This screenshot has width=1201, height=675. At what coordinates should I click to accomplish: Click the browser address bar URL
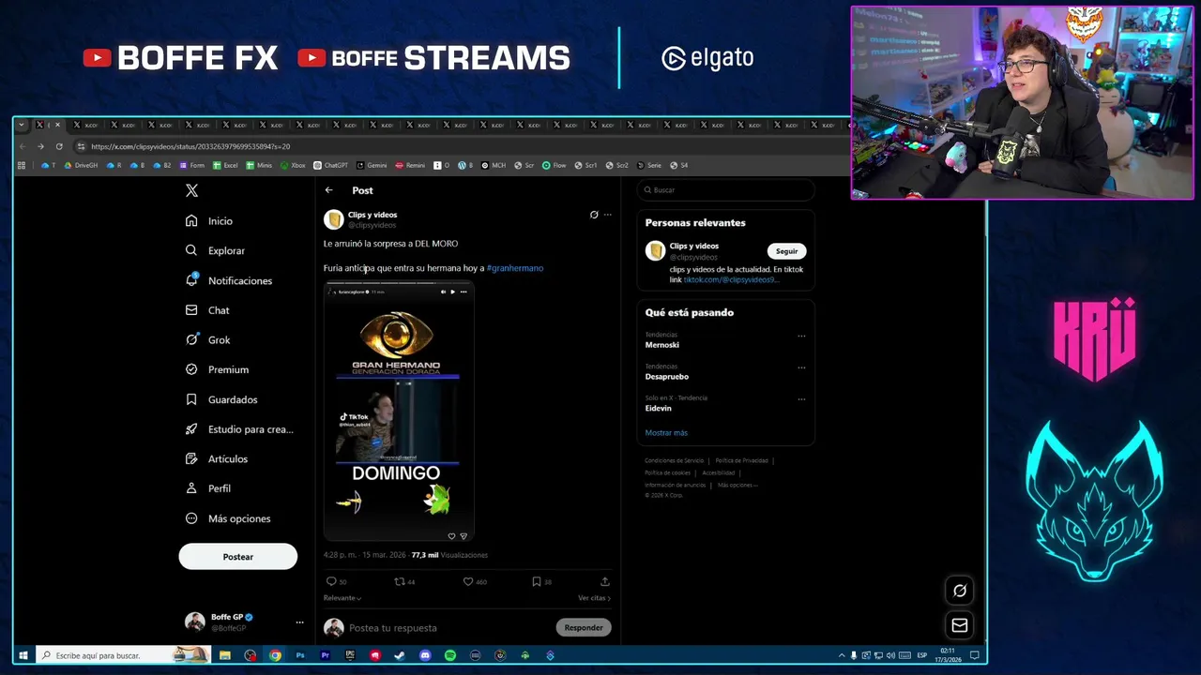point(190,146)
